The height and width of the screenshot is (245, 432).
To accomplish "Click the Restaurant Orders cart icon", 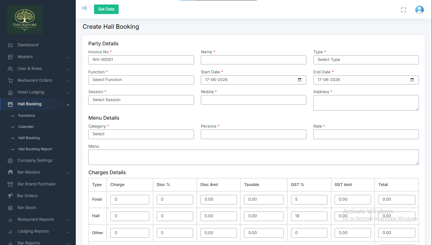I will click(10, 81).
